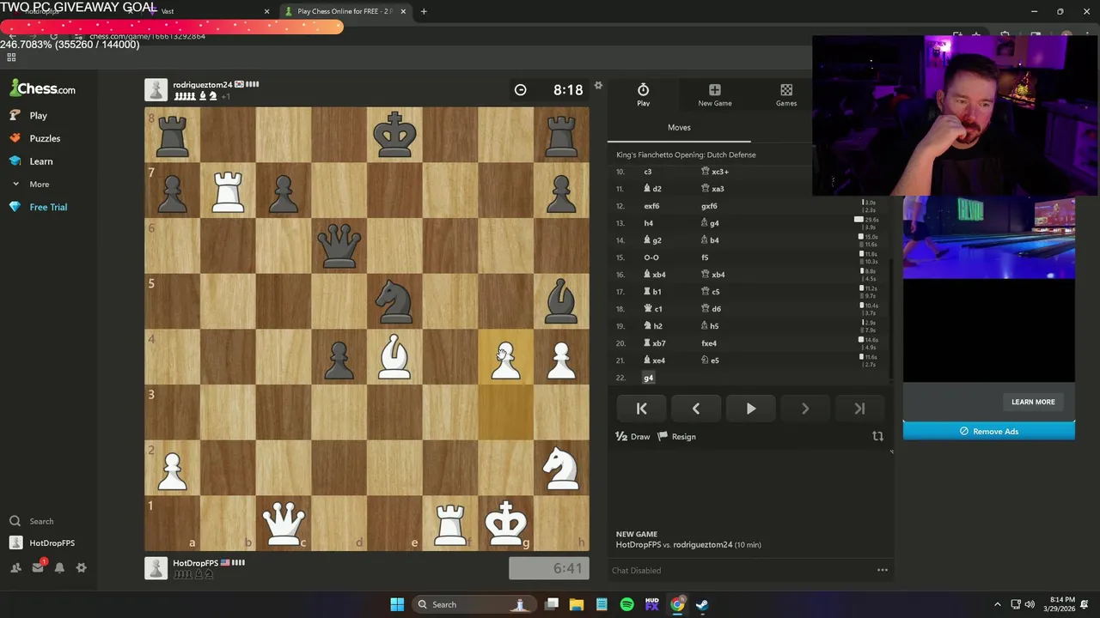Screen dimensions: 1100x618
Task: Flip the board icon
Action: tap(877, 436)
